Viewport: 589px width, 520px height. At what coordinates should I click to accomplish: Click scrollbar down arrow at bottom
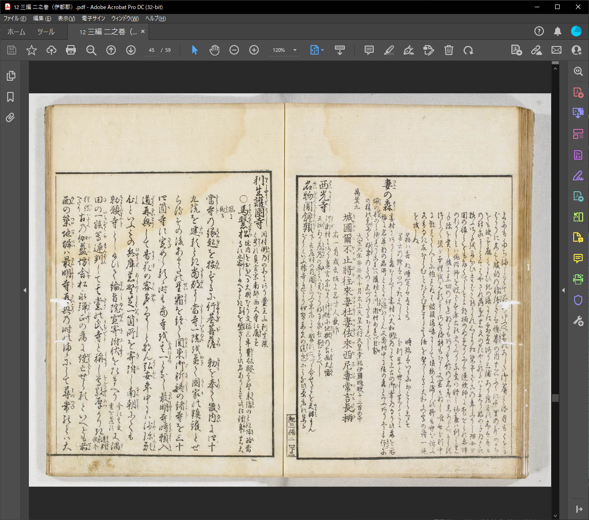click(x=555, y=515)
